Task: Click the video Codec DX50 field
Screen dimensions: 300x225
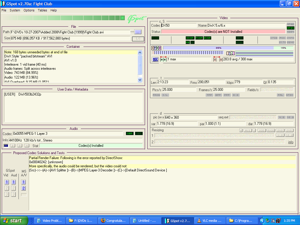Action: pyautogui.click(x=179, y=25)
